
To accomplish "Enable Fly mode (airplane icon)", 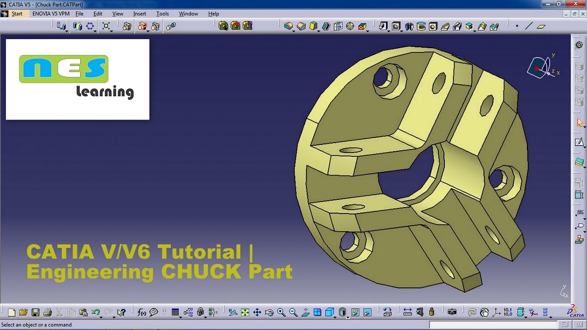I will pyautogui.click(x=233, y=313).
